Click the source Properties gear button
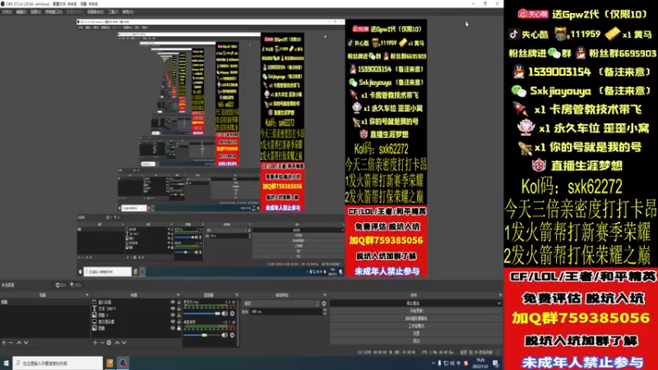 61,284
